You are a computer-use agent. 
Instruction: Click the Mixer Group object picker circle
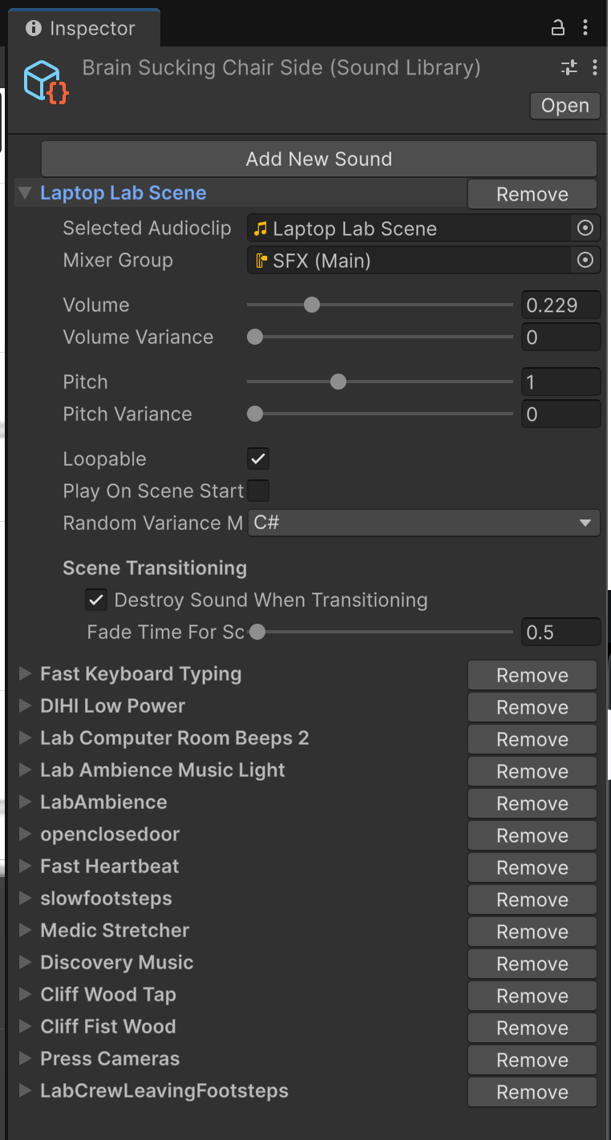(x=585, y=261)
